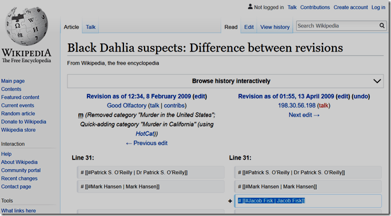Open the Good Olfactory user link
Viewport: 391px width, 216px height.
(127, 106)
